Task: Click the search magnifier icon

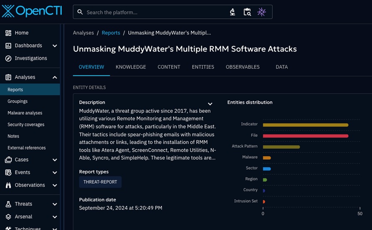Action: pos(80,12)
